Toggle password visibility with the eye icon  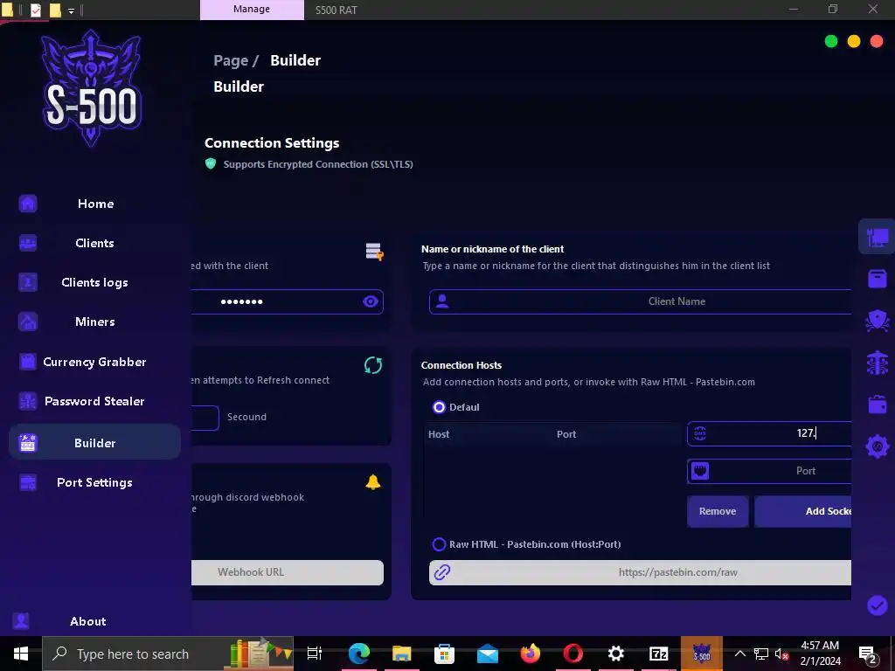click(x=371, y=301)
